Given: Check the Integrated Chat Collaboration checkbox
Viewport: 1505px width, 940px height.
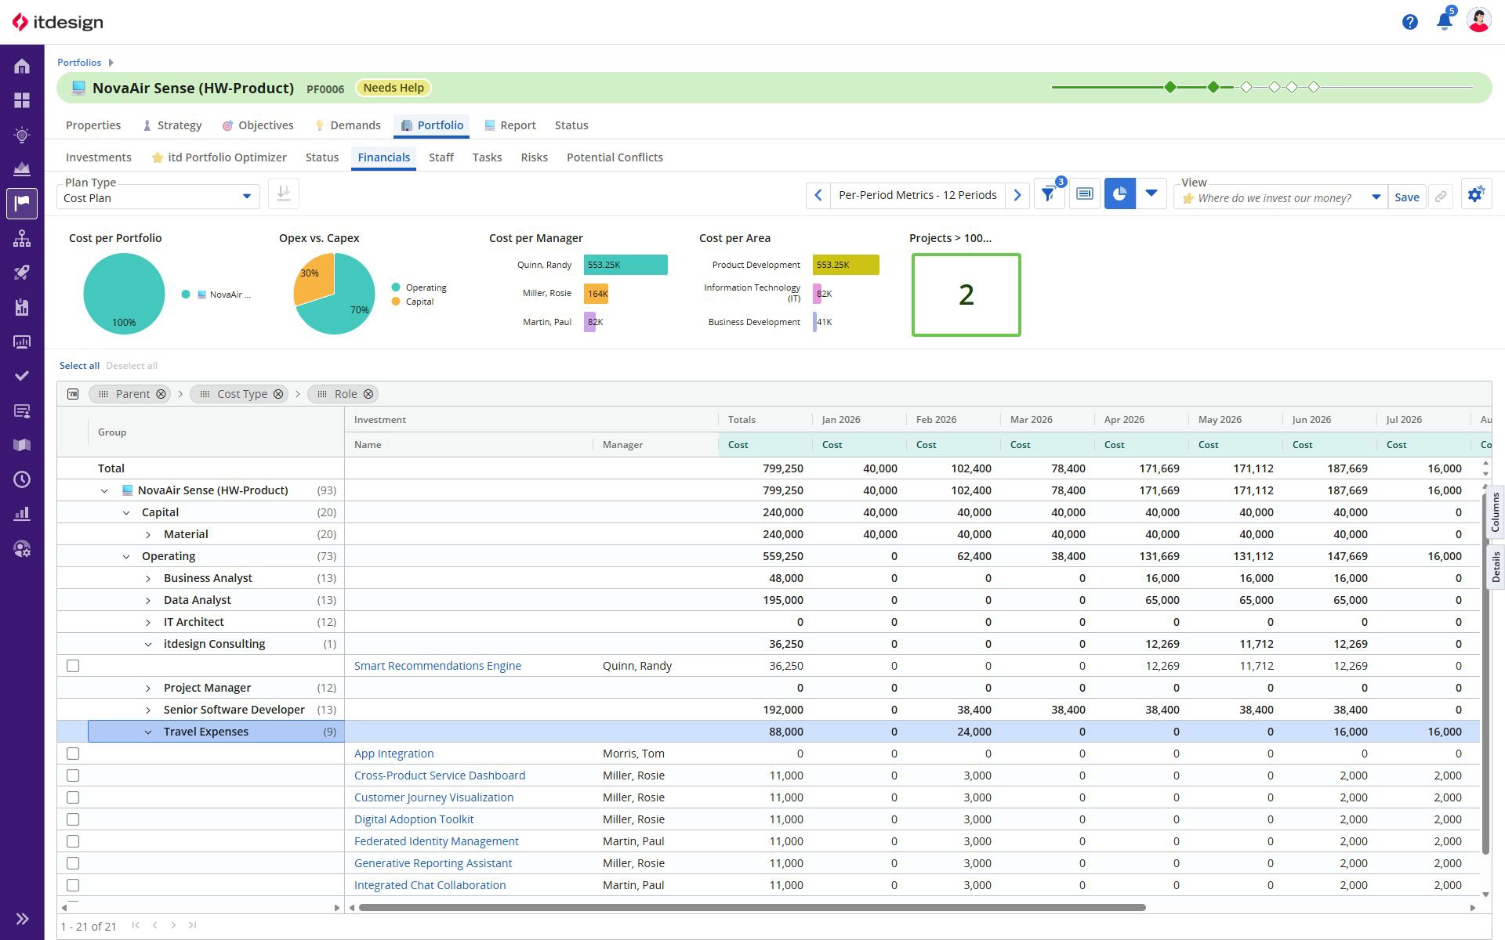Looking at the screenshot, I should click(73, 885).
